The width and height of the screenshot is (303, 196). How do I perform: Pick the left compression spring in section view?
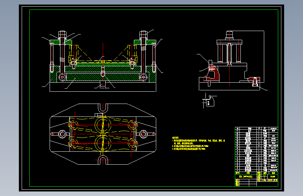pyautogui.click(x=62, y=60)
